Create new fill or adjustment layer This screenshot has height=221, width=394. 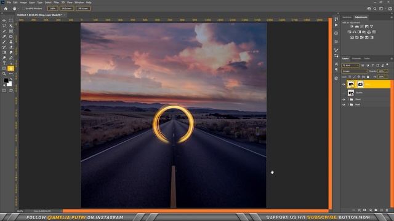pyautogui.click(x=371, y=210)
